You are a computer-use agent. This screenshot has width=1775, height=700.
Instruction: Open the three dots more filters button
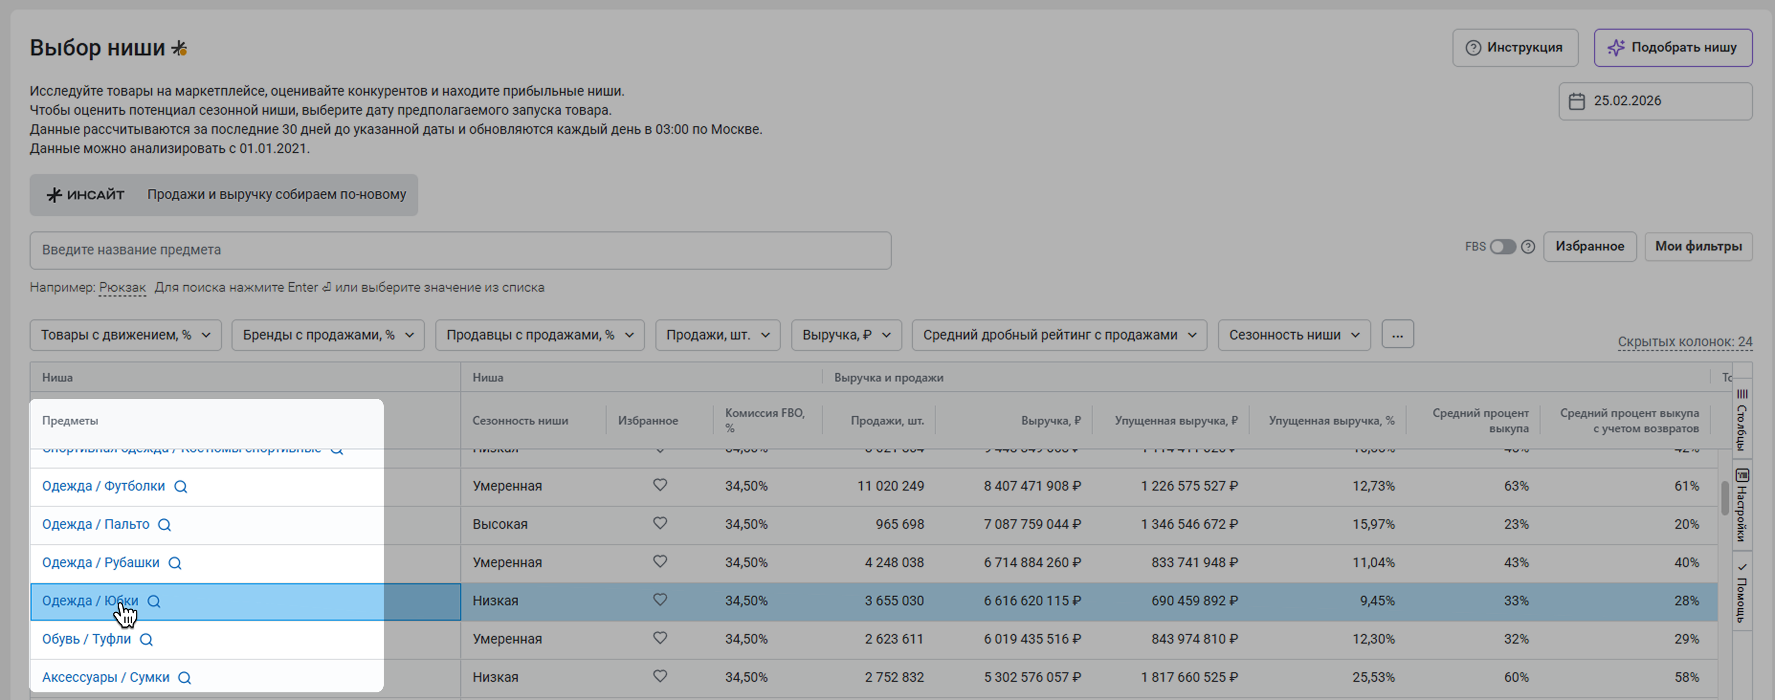tap(1398, 335)
